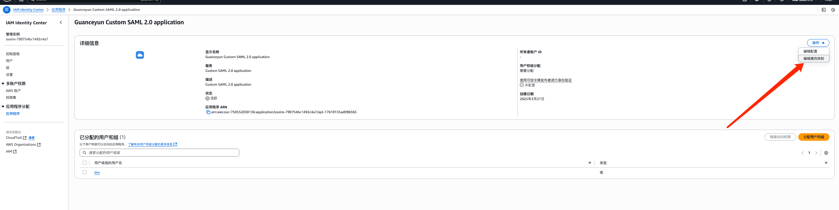Viewport: 839px width, 210px height.
Task: Toggle the 操作 actions dropdown
Action: pyautogui.click(x=818, y=43)
